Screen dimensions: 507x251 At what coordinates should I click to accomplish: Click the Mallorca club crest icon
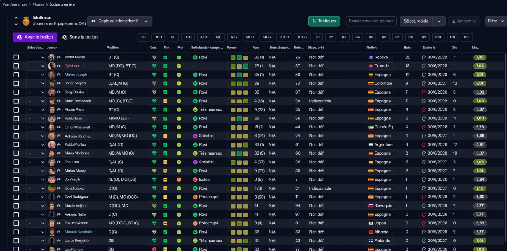26,21
